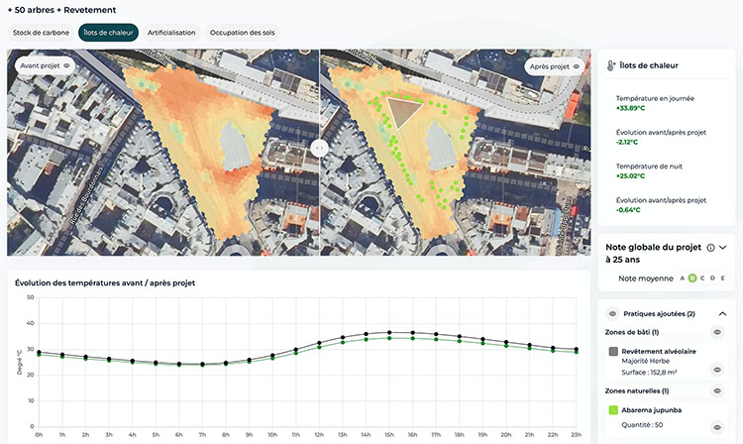This screenshot has height=444, width=743.
Task: Select the Îlots de chaleur tab
Action: point(108,33)
